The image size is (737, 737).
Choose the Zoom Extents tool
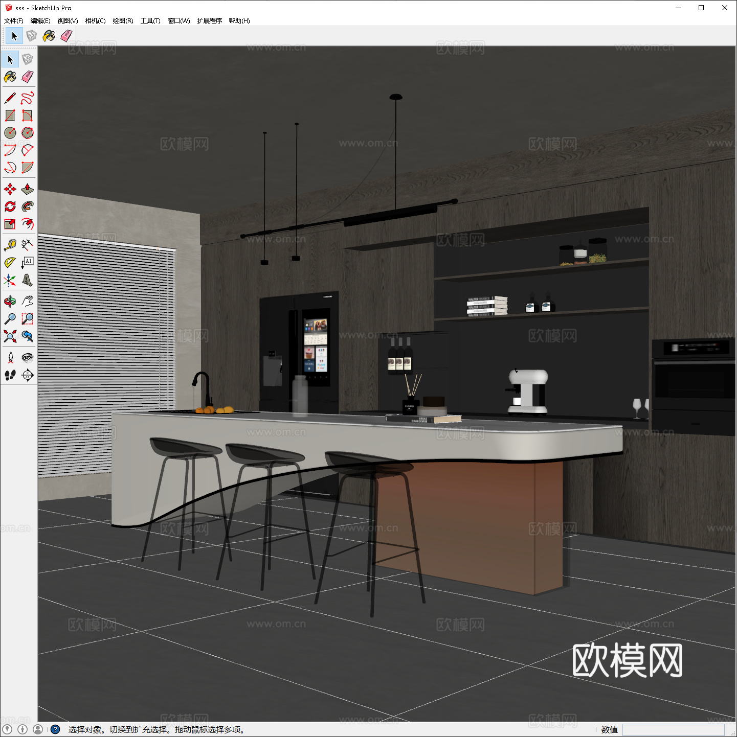click(10, 336)
